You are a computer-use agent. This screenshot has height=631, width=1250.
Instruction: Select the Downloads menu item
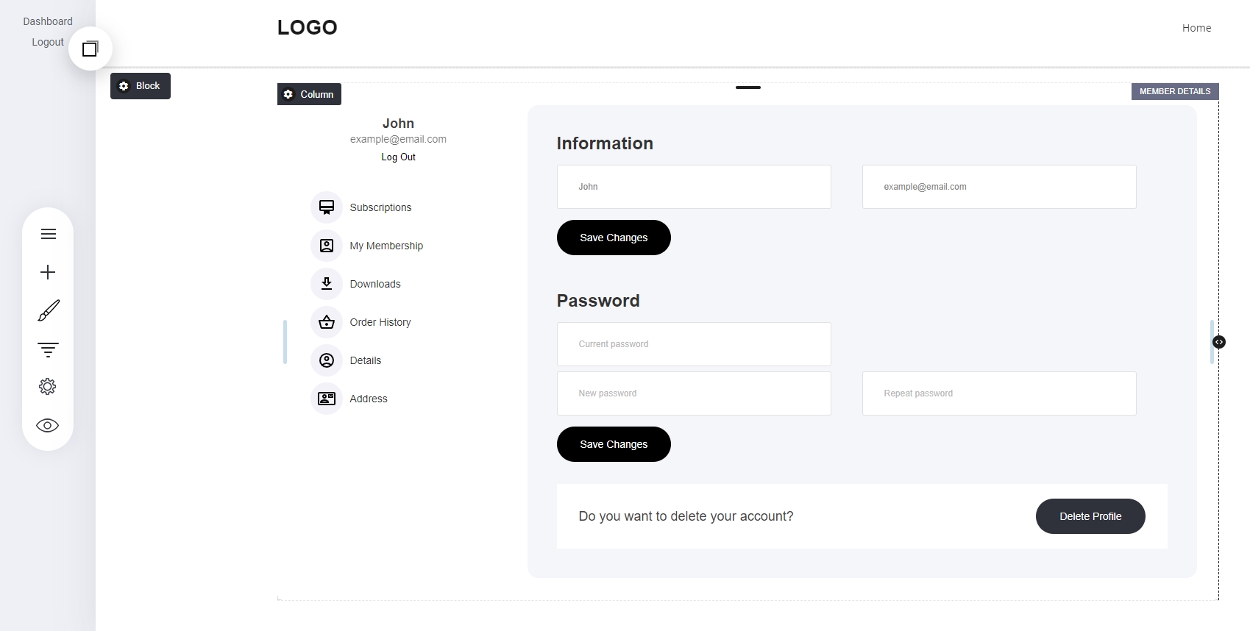click(374, 284)
